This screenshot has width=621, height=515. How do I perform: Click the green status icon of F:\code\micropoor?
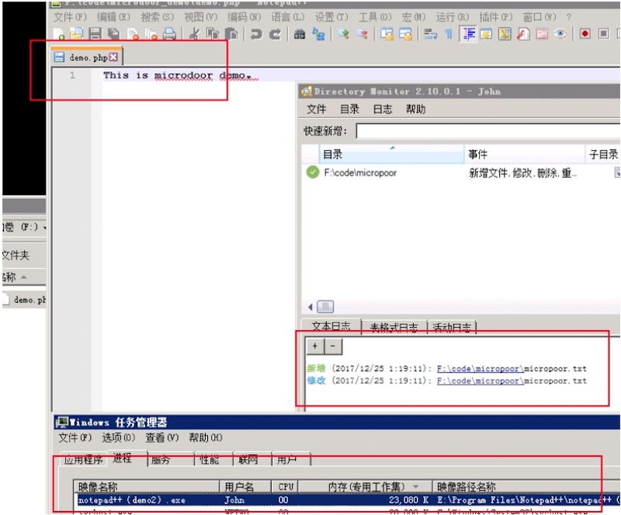click(x=313, y=172)
